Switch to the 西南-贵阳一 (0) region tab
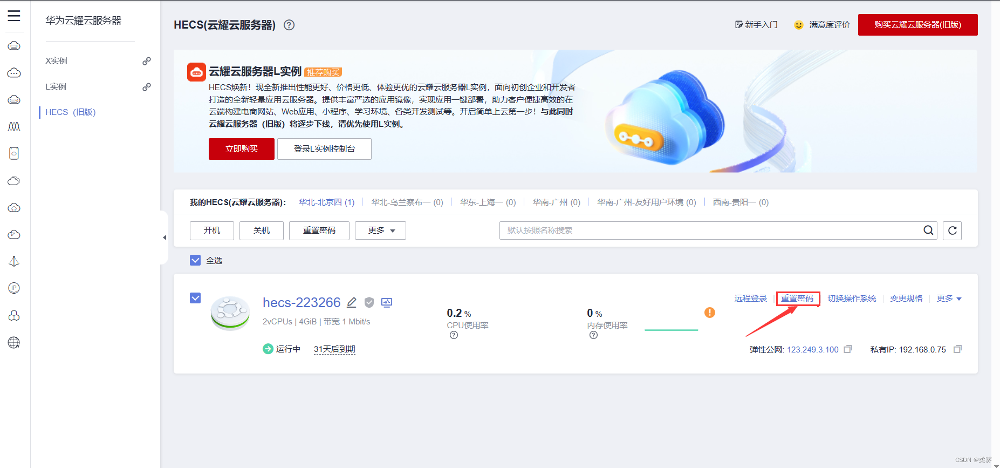 [741, 202]
